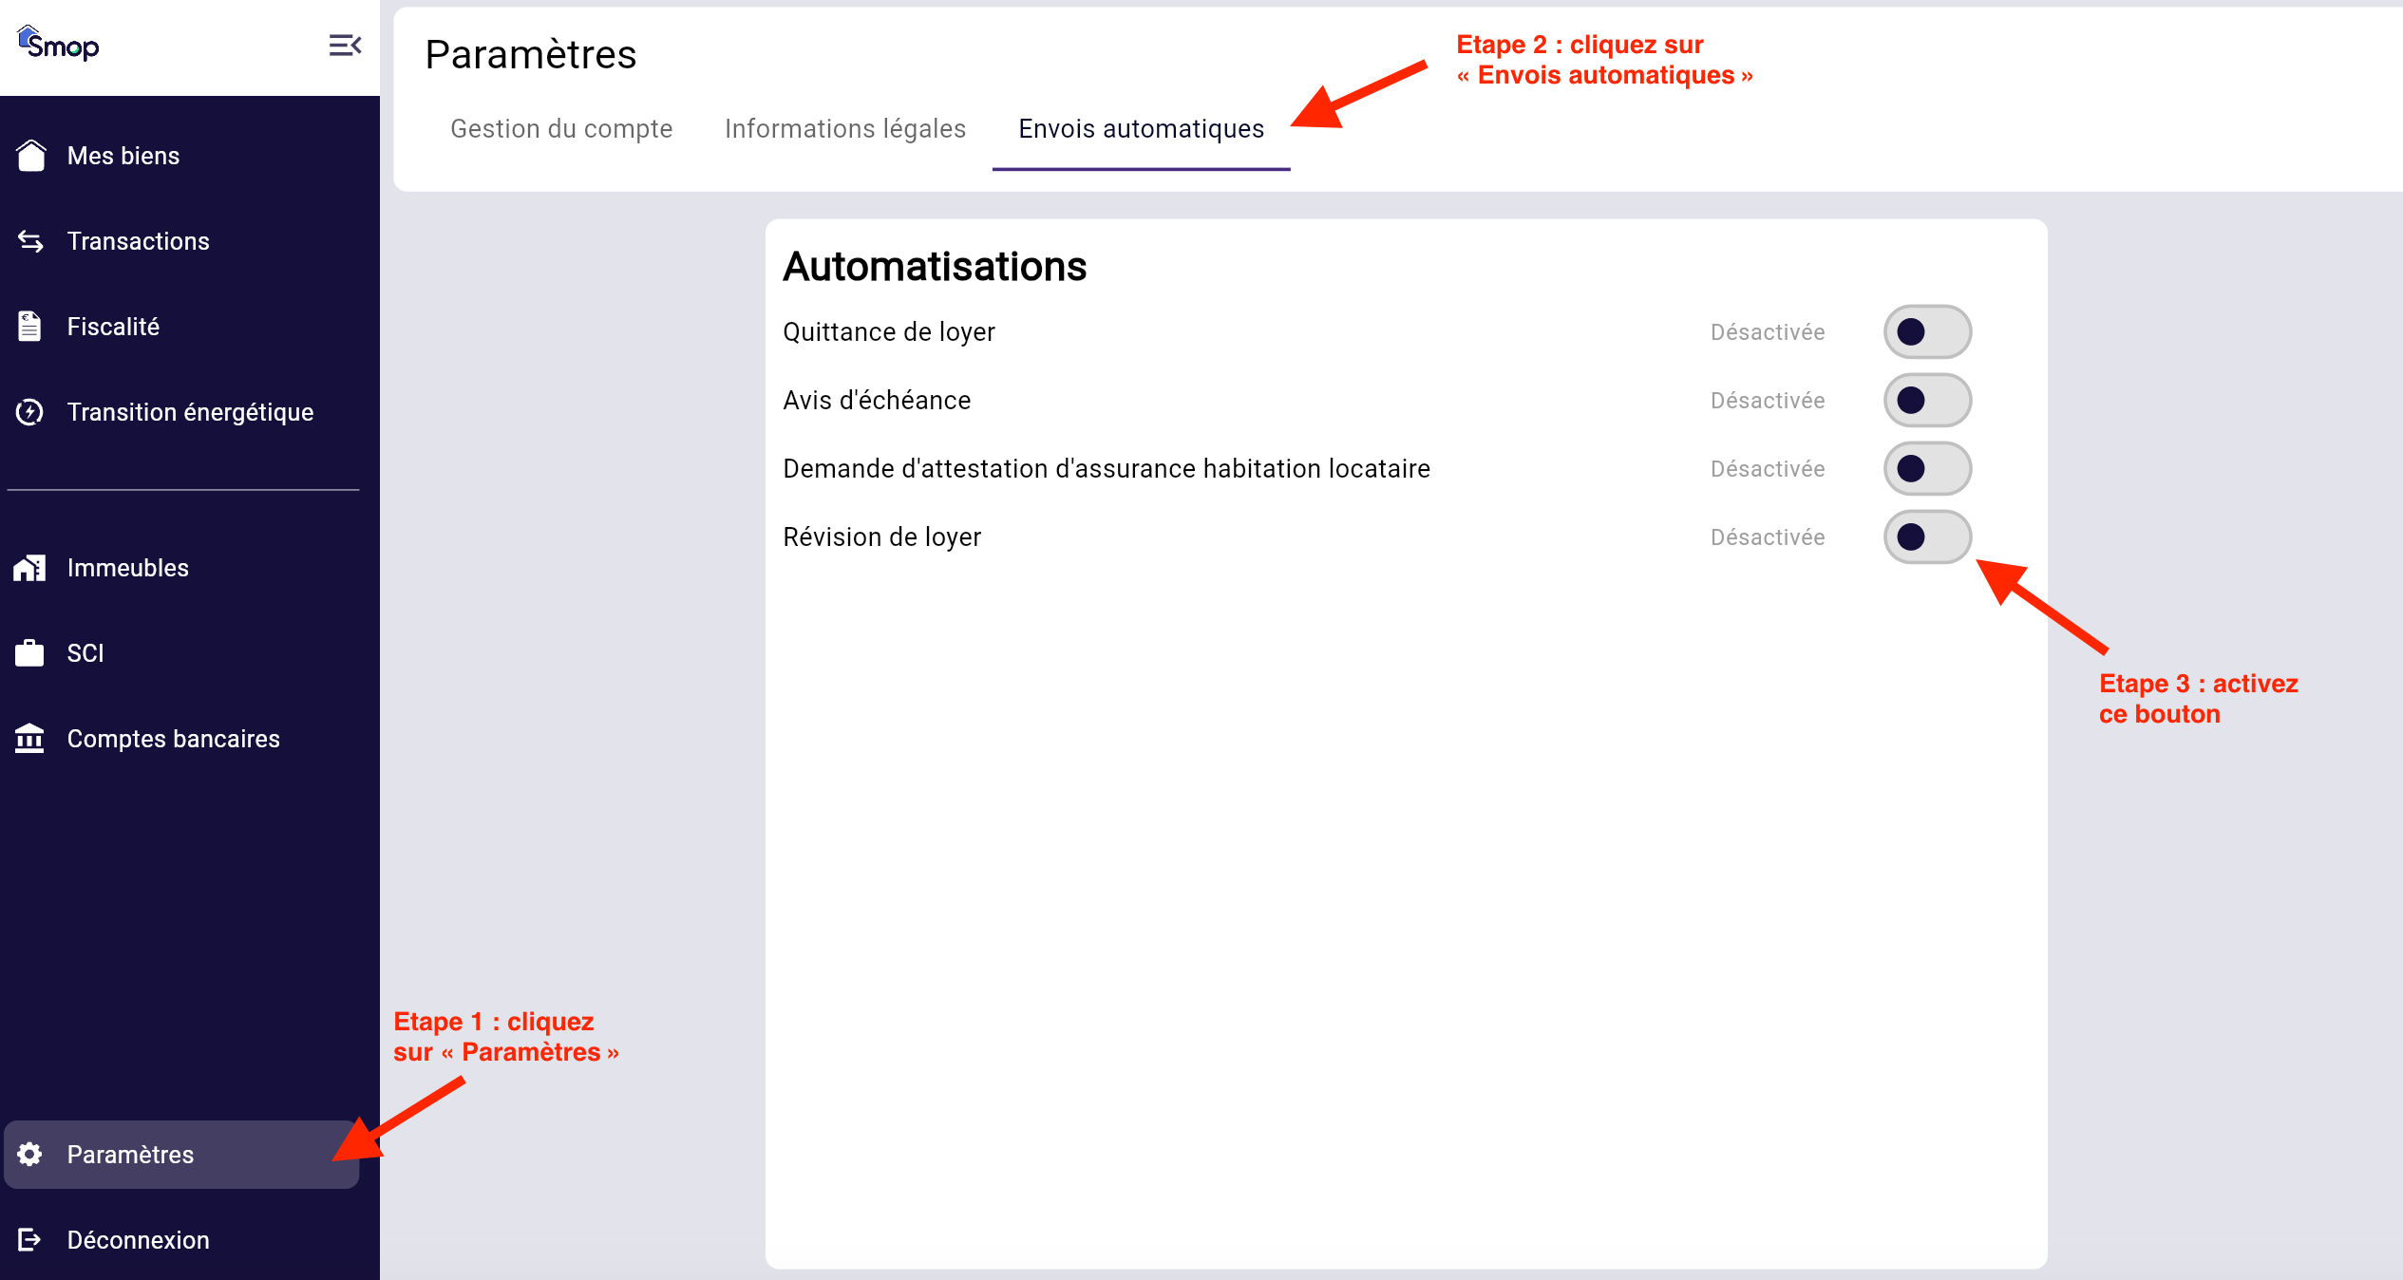
Task: Click the Paramètres gear icon
Action: (x=30, y=1155)
